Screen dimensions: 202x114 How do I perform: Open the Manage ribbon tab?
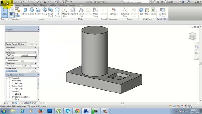click(43, 5)
